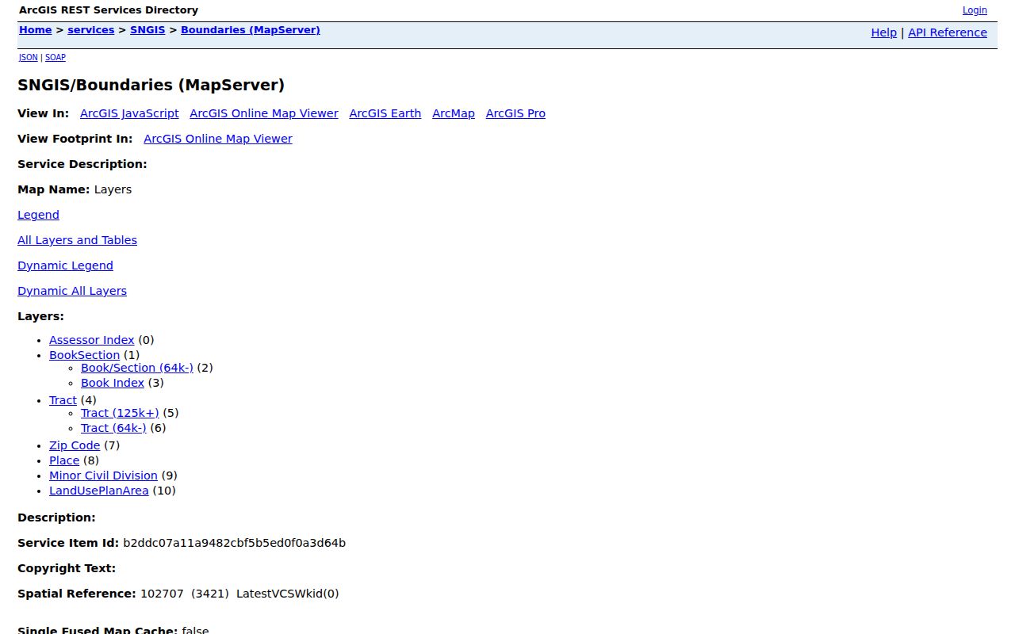Open the Book Index sublayer
The width and height of the screenshot is (1015, 634).
(113, 383)
